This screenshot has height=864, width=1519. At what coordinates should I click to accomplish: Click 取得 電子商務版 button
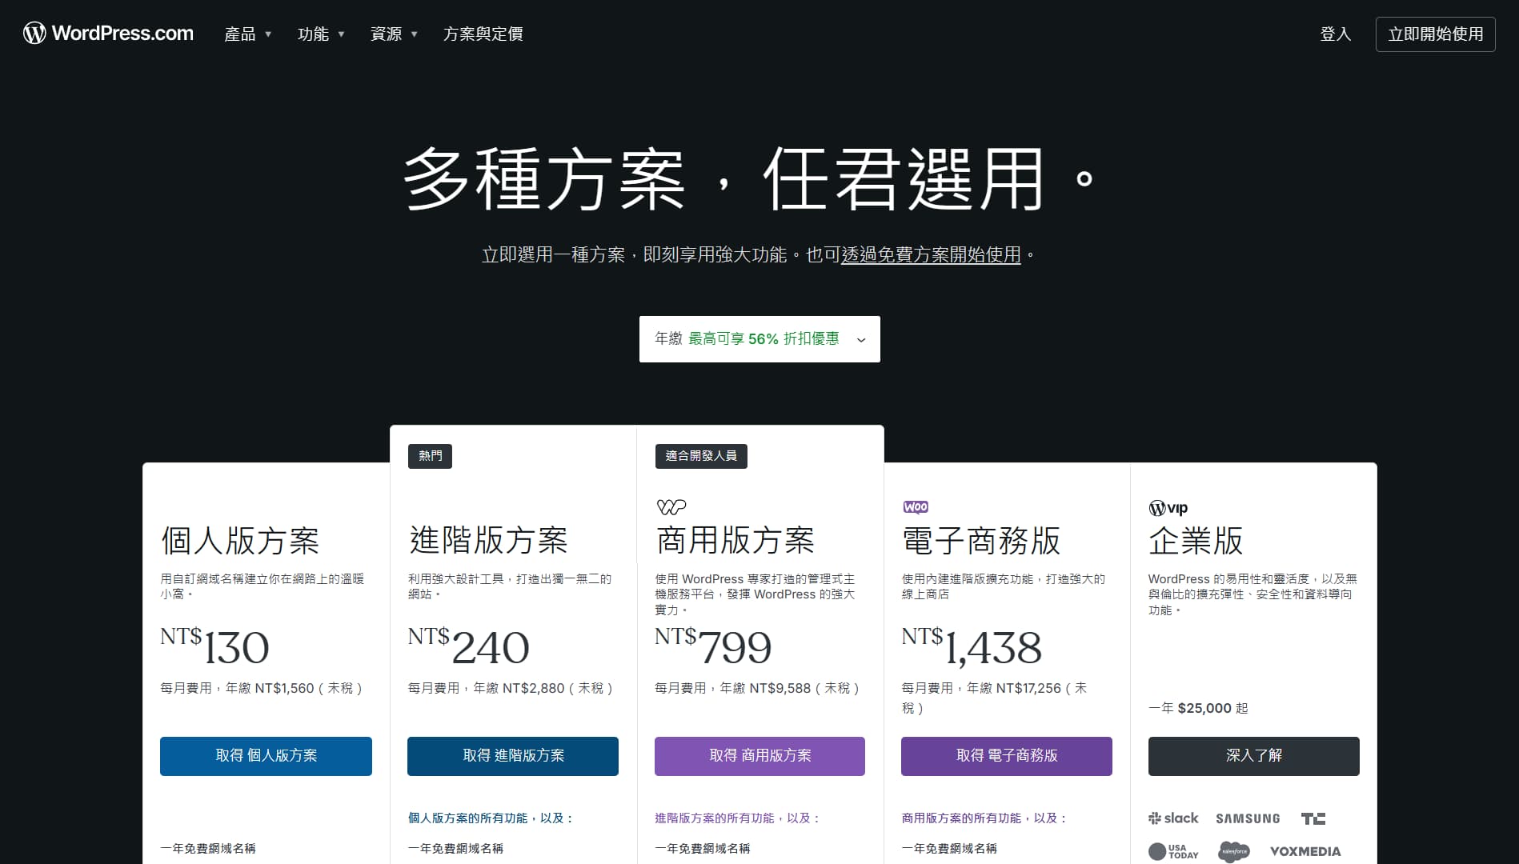[x=1007, y=756]
